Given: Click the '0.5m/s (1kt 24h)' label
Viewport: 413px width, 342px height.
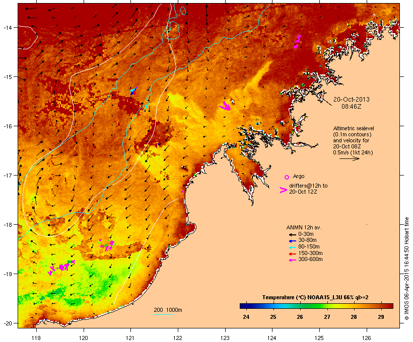Looking at the screenshot, I should tap(353, 152).
